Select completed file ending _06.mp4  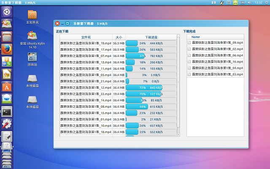coord(215,55)
